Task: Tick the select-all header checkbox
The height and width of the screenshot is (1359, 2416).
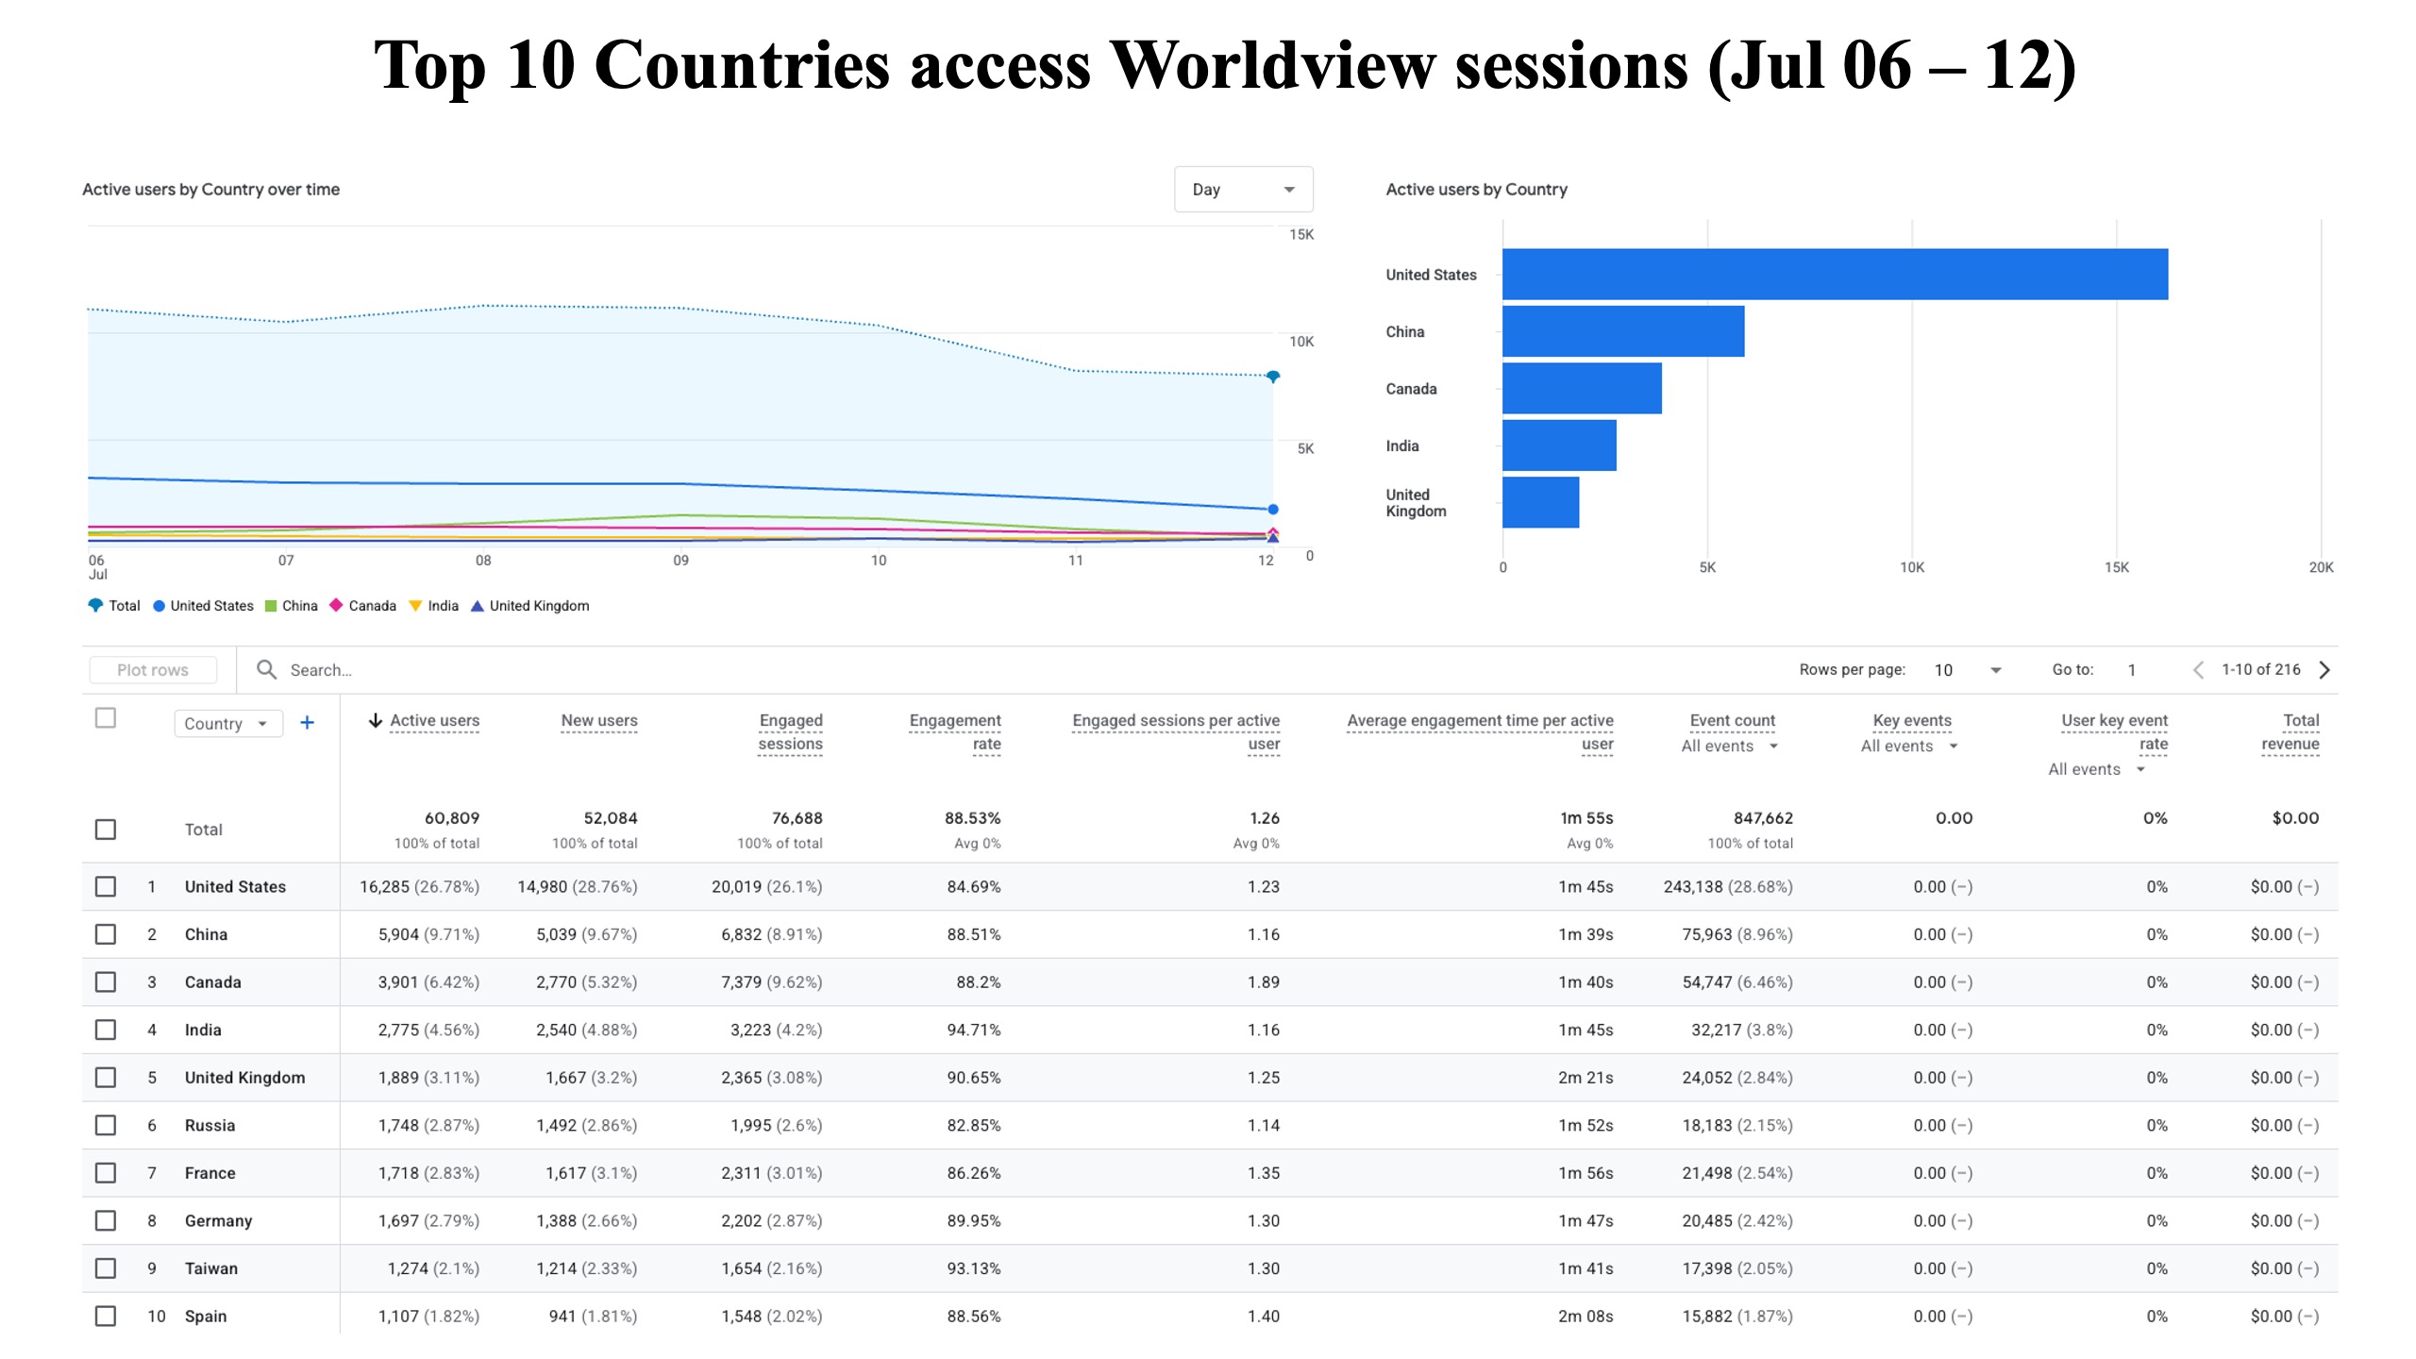Action: [106, 718]
